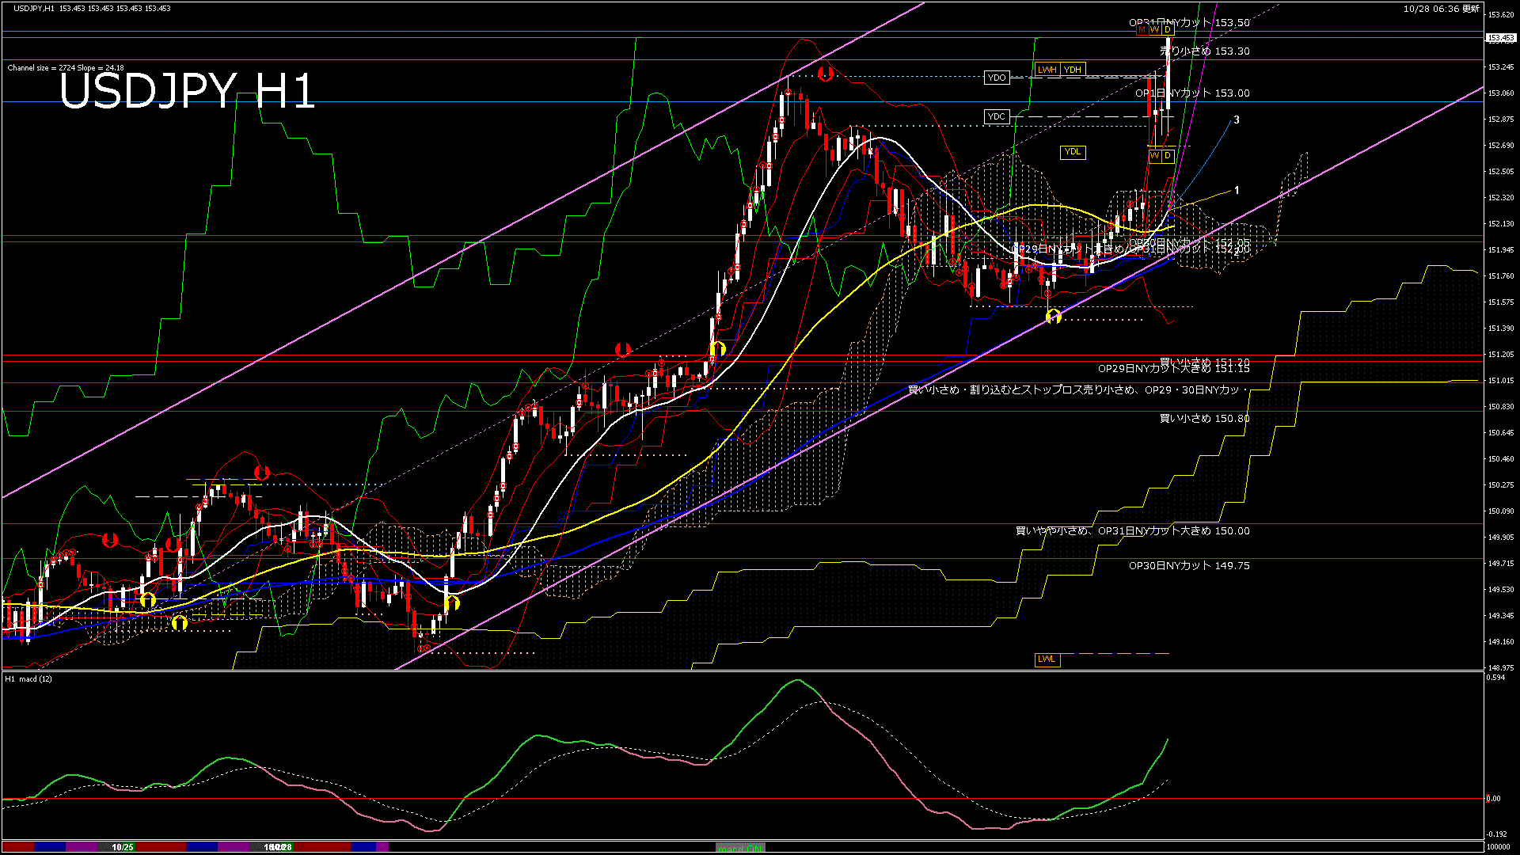Select the YDC yesterday close label
The height and width of the screenshot is (855, 1520).
point(997,116)
